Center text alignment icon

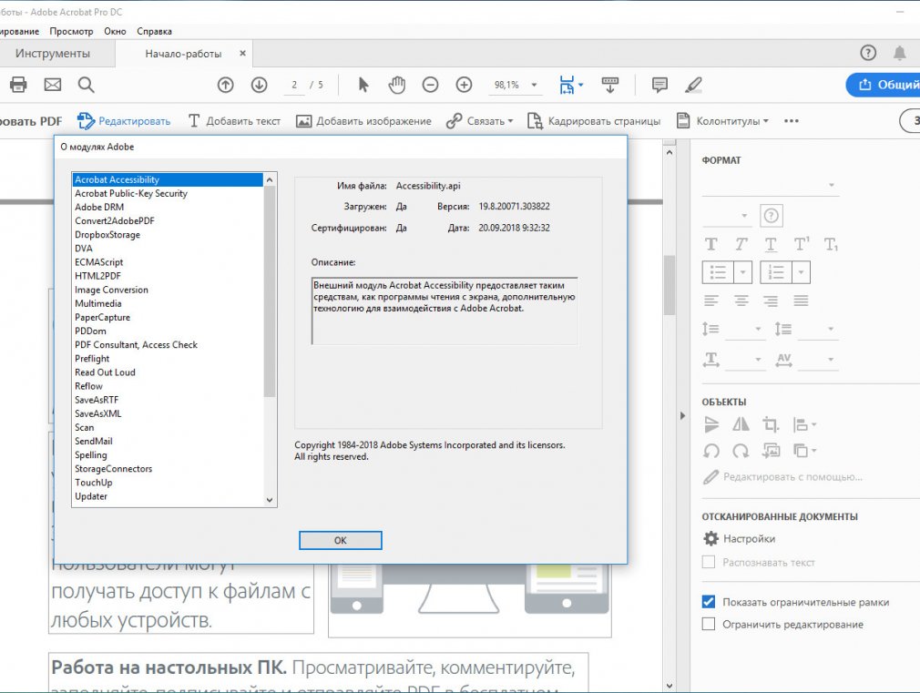(x=741, y=301)
